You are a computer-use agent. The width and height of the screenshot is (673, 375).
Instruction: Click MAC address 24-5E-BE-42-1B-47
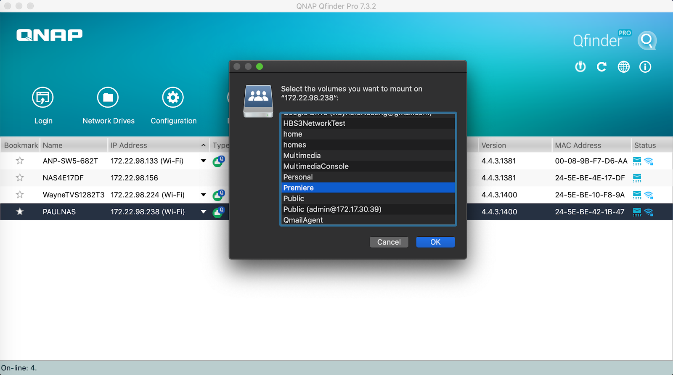point(590,212)
